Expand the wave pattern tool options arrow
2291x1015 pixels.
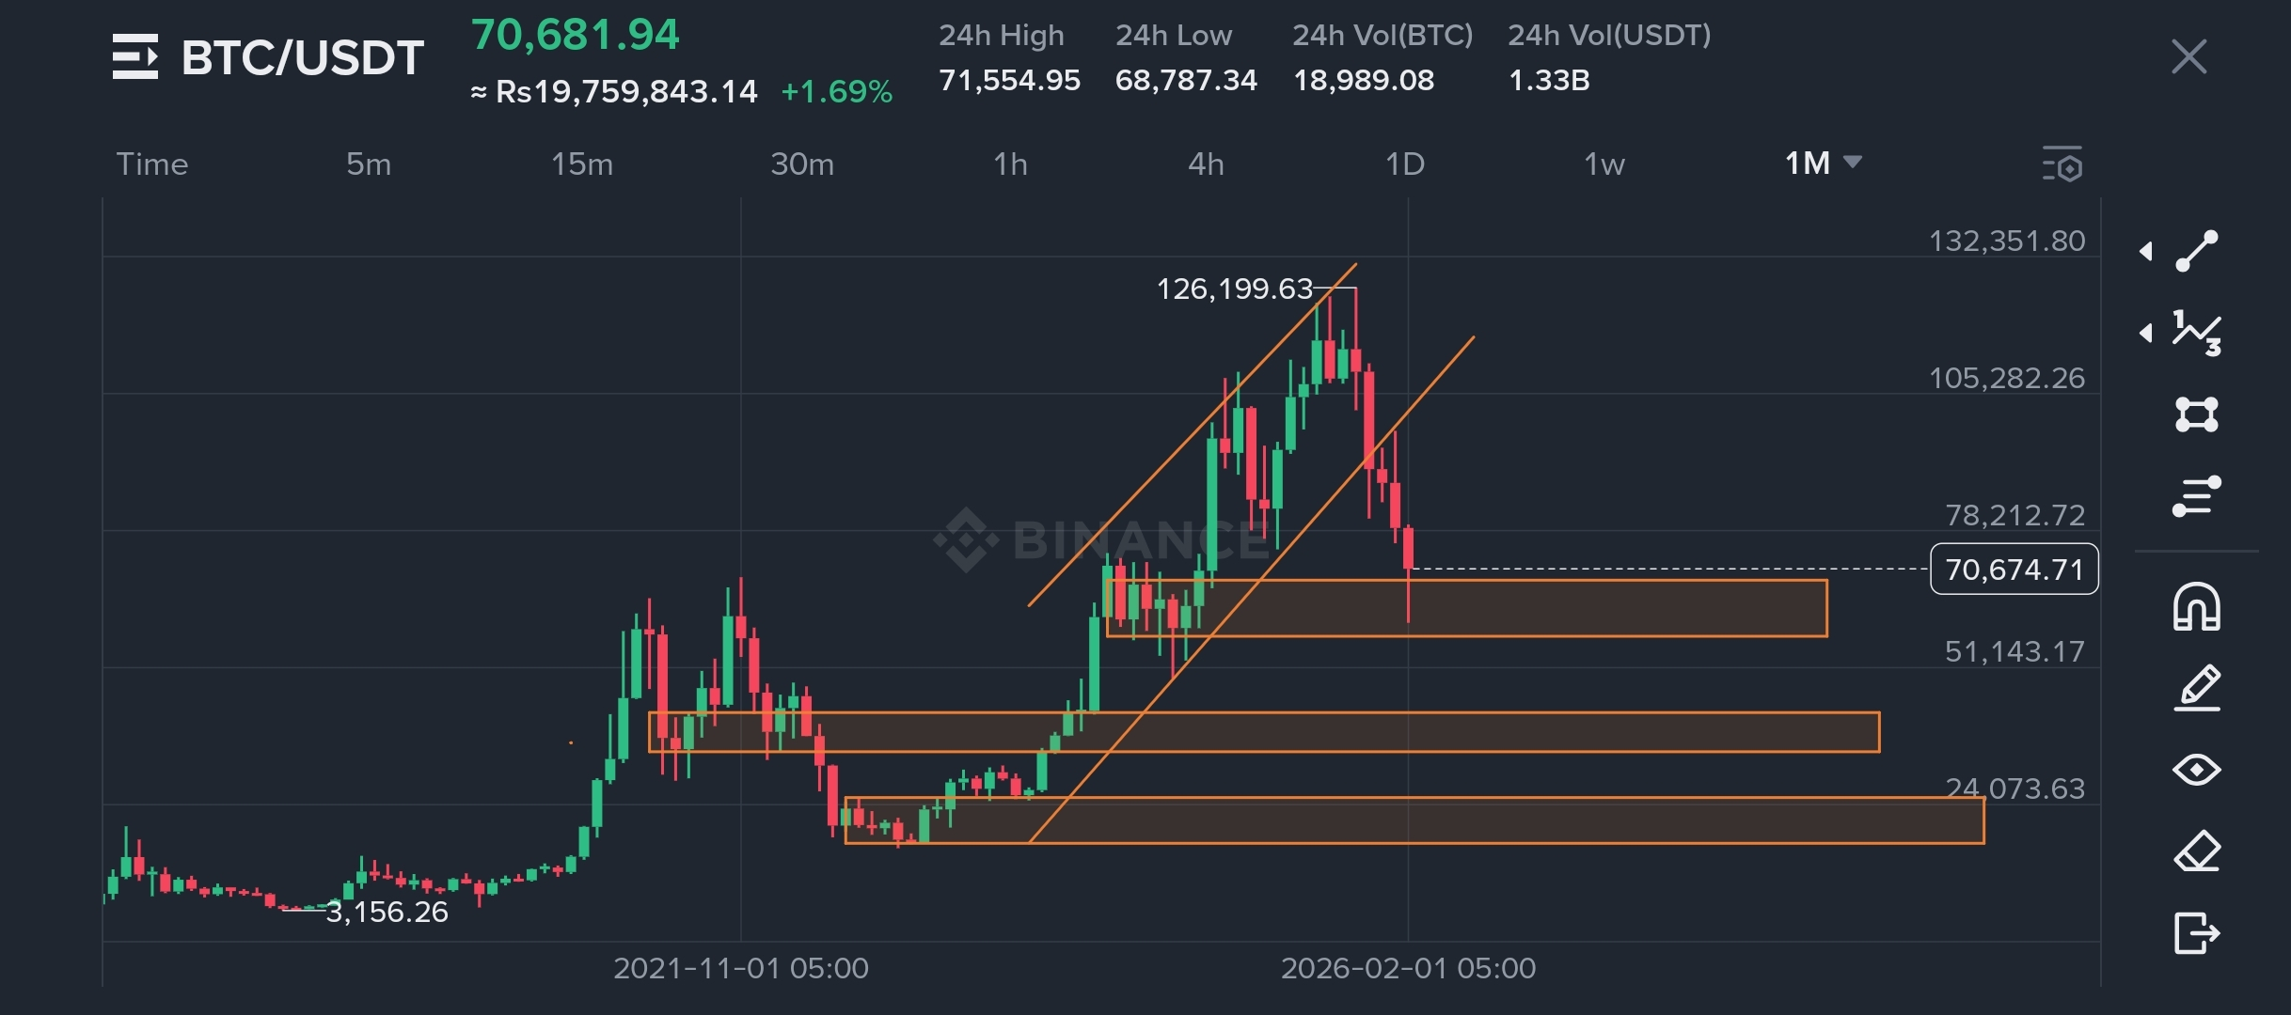[x=2146, y=333]
